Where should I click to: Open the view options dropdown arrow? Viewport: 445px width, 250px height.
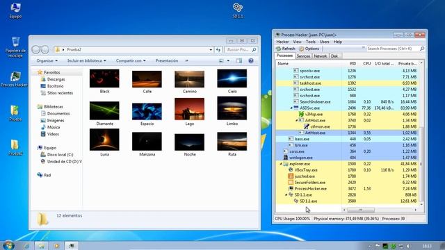click(x=228, y=60)
